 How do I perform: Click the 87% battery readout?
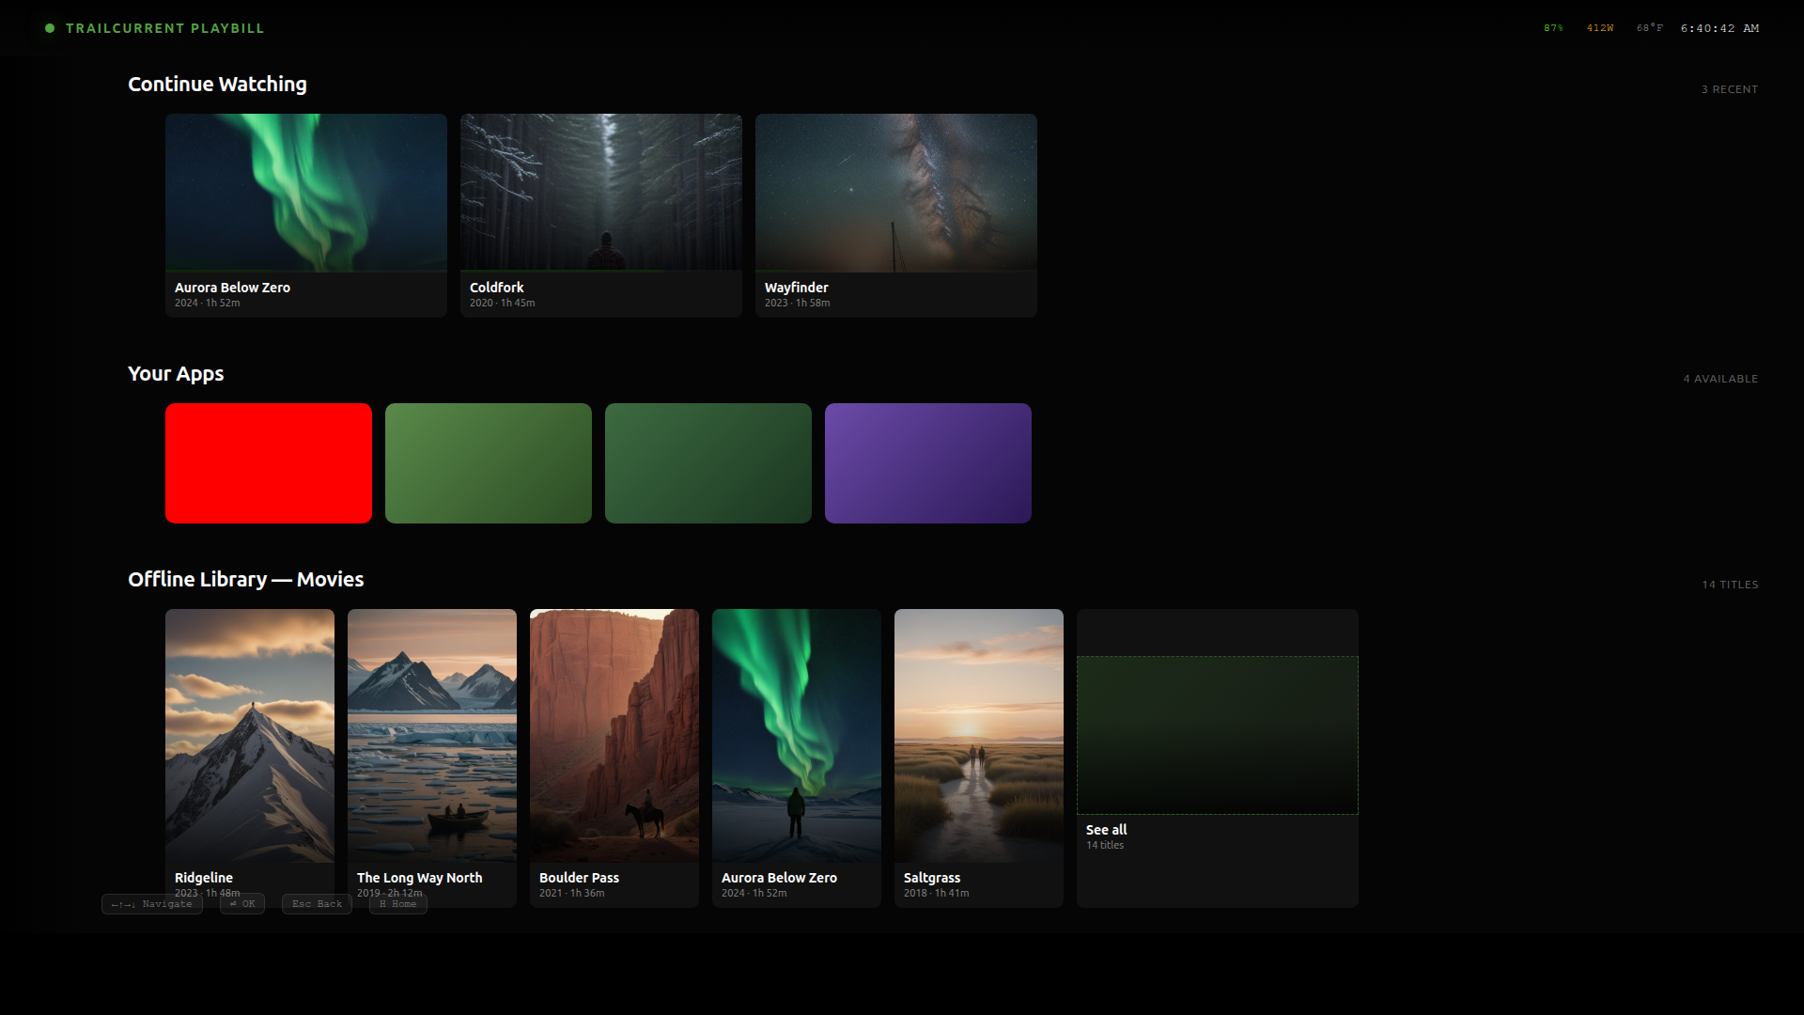pyautogui.click(x=1554, y=28)
